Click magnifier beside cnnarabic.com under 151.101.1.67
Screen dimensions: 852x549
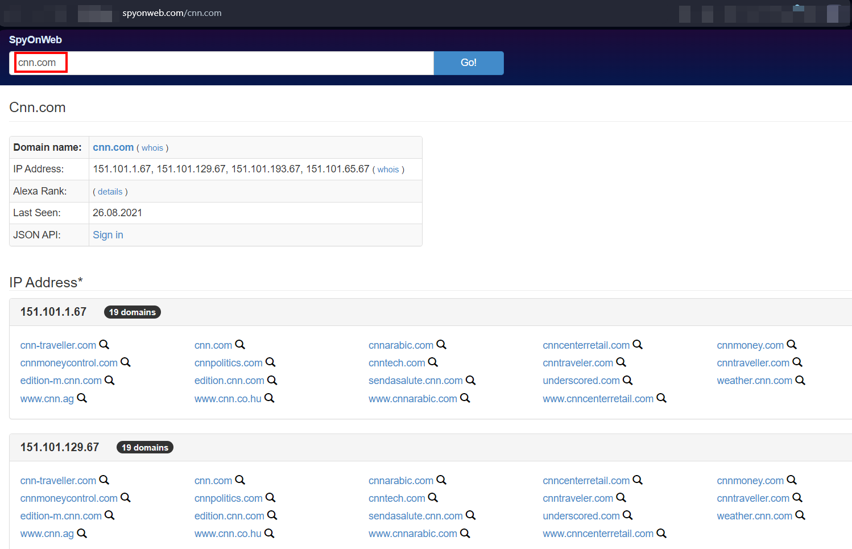(x=441, y=345)
